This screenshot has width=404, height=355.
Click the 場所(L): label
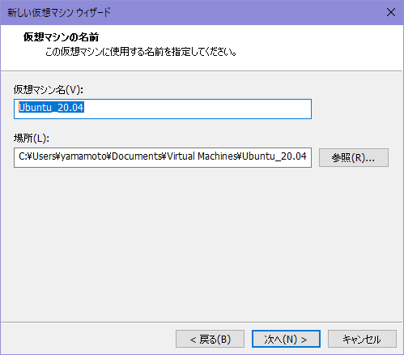pyautogui.click(x=32, y=139)
